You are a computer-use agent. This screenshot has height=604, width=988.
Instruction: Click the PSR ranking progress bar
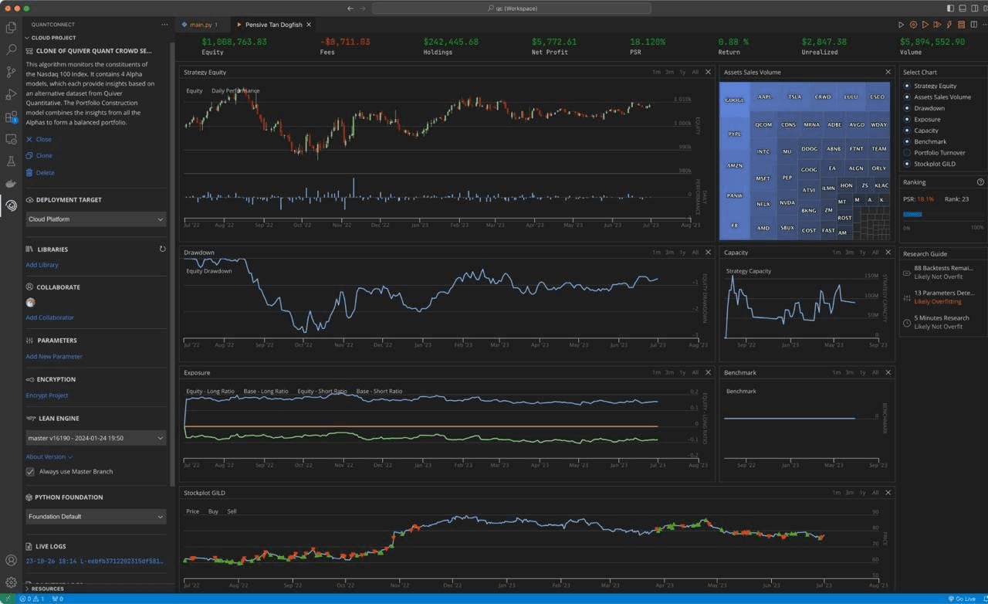[943, 214]
